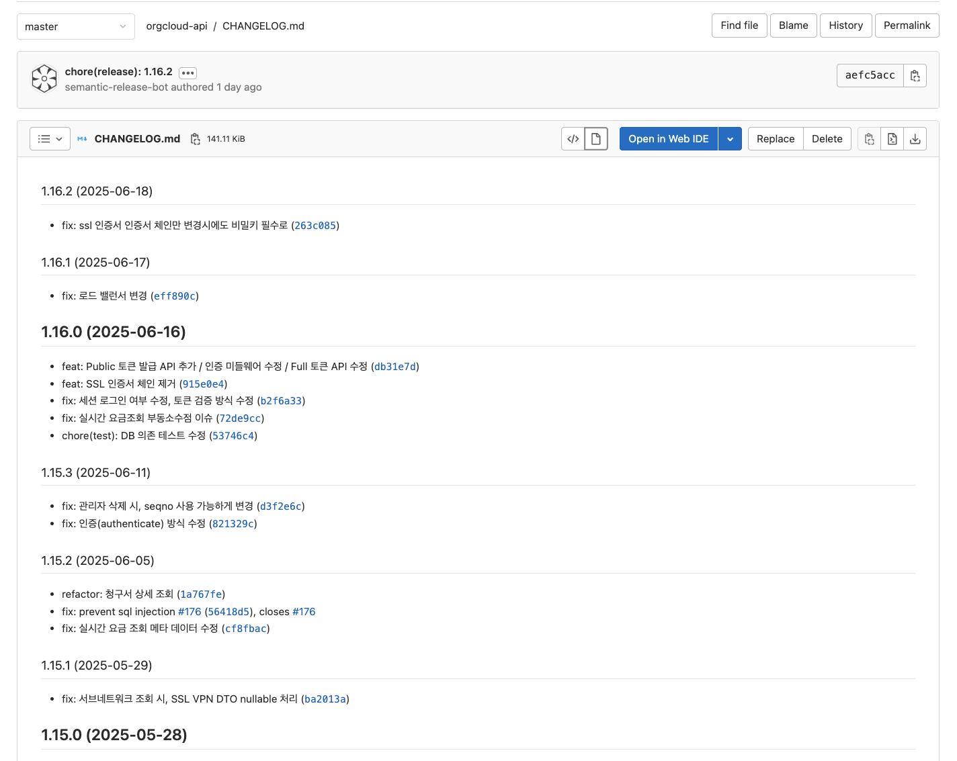Copy the file contents

point(869,139)
